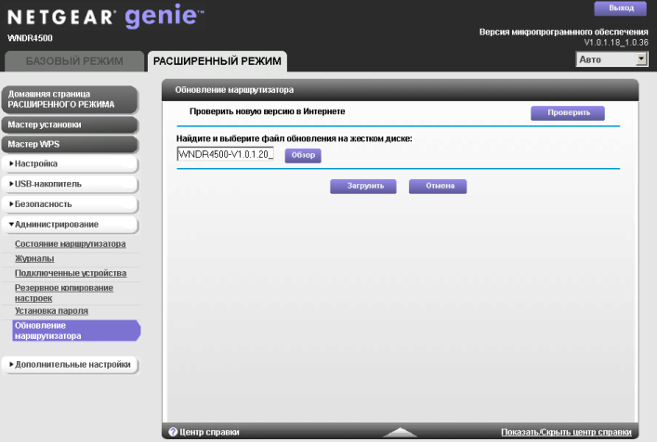The image size is (657, 442).
Task: Expand the Безопасность section
Action: click(70, 204)
